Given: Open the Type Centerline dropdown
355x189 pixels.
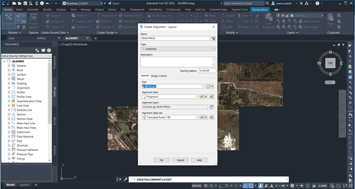Looking at the screenshot, I should [178, 49].
